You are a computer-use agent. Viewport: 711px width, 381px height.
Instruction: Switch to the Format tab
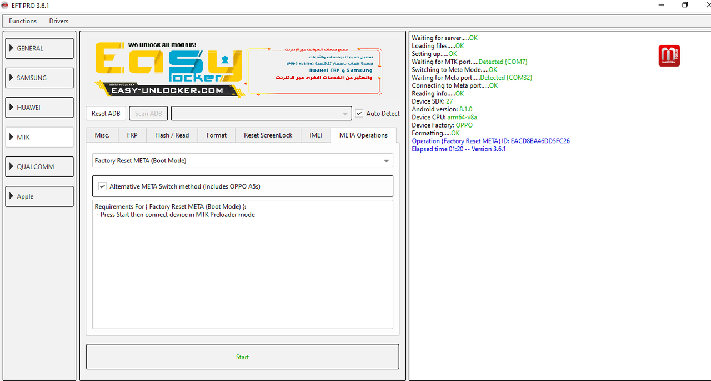pyautogui.click(x=216, y=135)
